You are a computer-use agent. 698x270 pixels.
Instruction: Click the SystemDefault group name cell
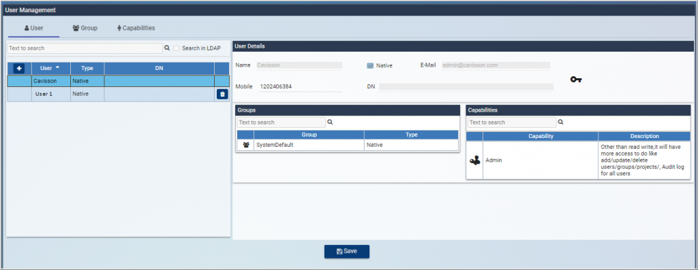point(309,145)
